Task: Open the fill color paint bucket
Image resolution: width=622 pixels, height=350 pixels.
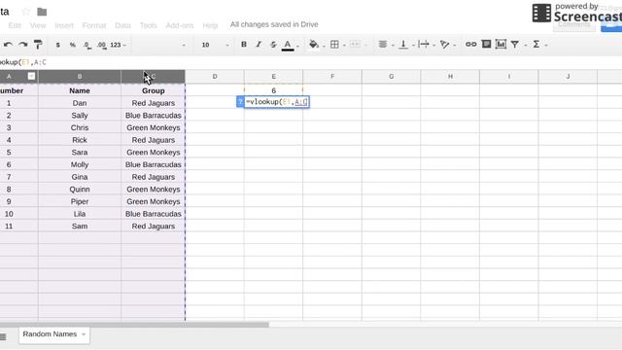Action: (x=314, y=44)
